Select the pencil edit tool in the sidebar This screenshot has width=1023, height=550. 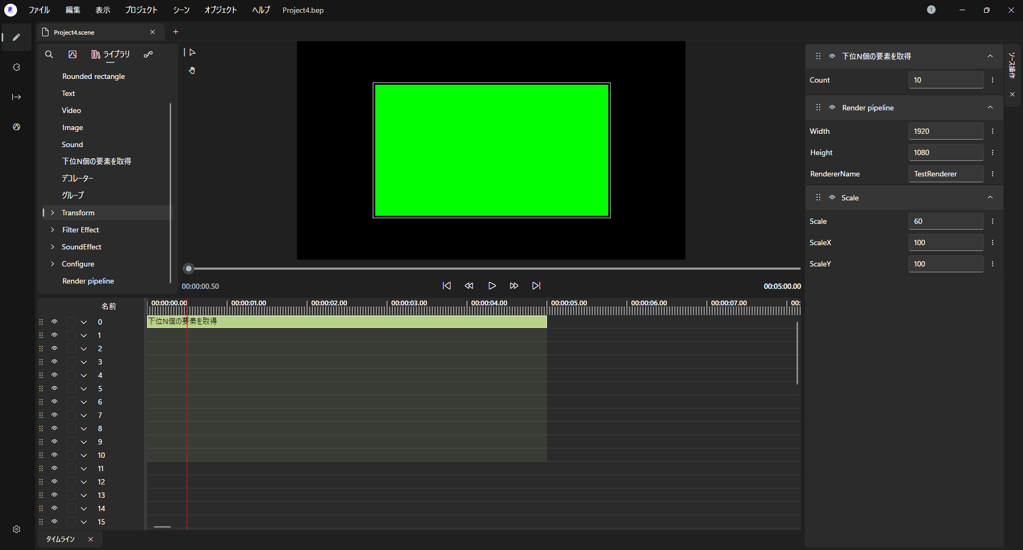(x=16, y=37)
